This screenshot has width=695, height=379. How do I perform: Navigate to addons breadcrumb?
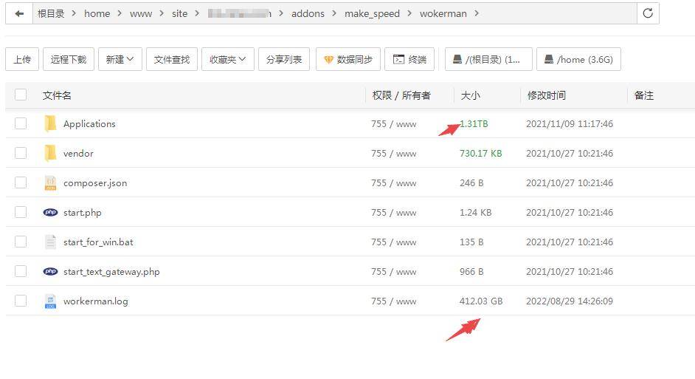tap(308, 14)
